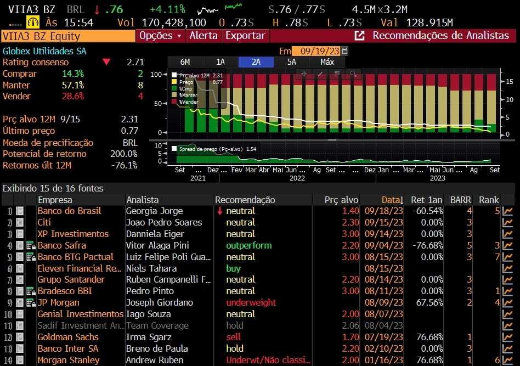Switch chart range to 1A
Screen dimensions: 520x366
coord(221,62)
